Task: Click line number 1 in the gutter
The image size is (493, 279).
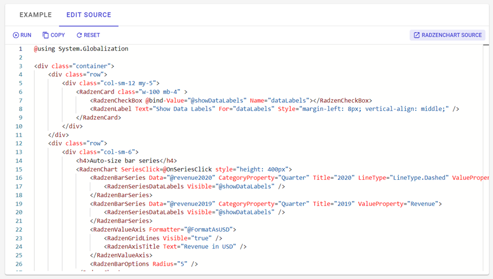Action: click(x=21, y=49)
